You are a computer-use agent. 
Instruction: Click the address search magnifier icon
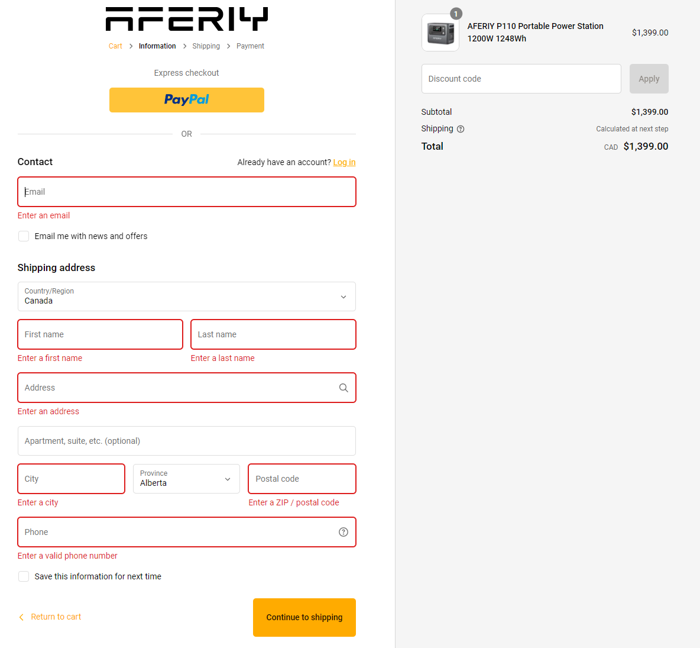coord(343,388)
